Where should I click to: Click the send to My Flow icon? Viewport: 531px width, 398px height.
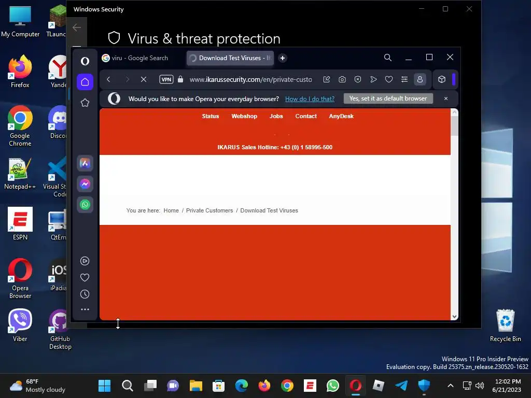tap(373, 79)
